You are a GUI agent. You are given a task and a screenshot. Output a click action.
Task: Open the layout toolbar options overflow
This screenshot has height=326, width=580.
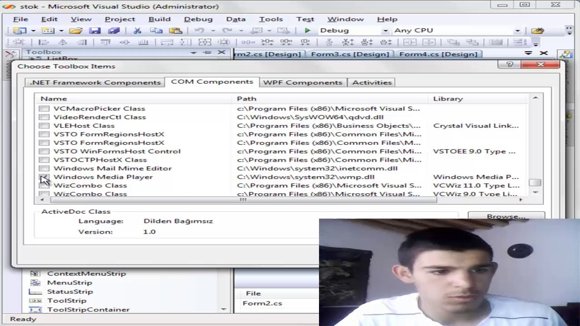(x=536, y=43)
